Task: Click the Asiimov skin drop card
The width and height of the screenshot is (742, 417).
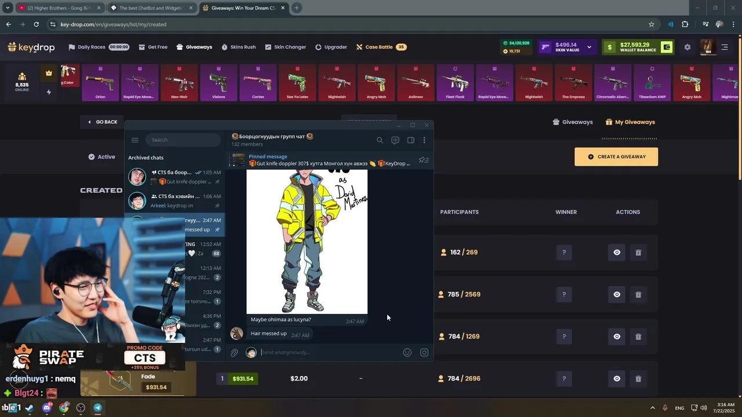Action: tap(416, 82)
